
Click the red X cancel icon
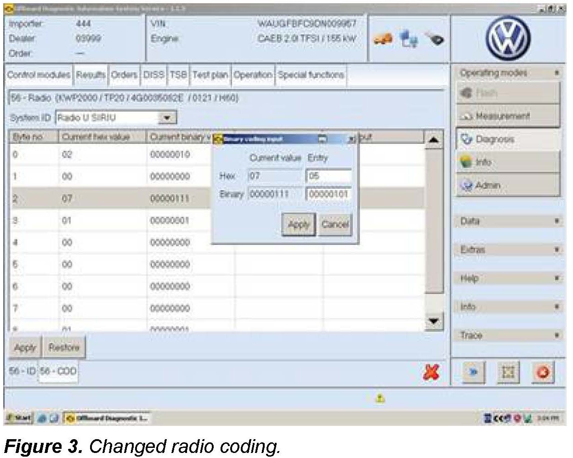coord(431,373)
